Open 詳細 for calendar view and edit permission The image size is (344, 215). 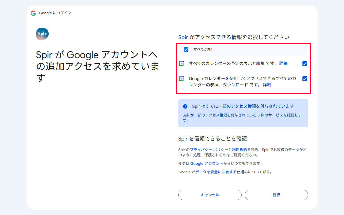pos(283,63)
